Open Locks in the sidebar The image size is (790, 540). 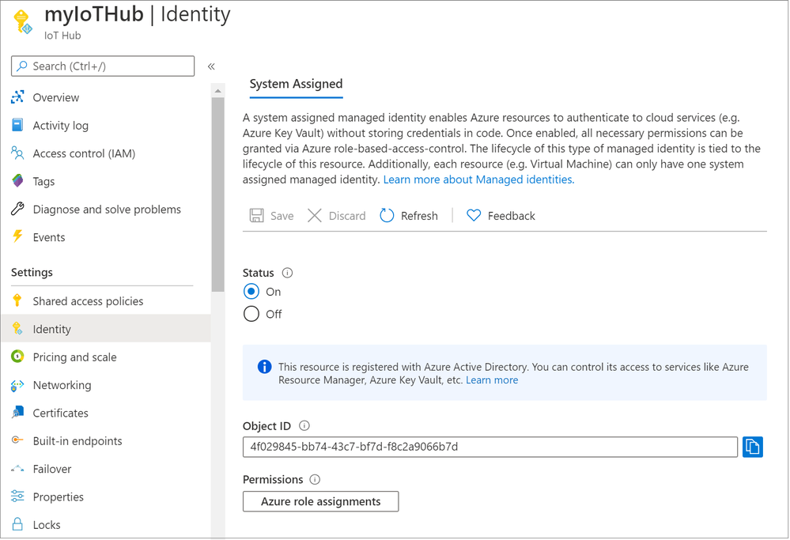pos(47,525)
